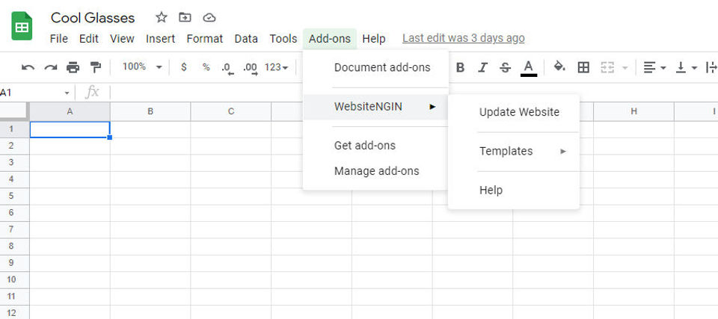This screenshot has width=718, height=319.
Task: Toggle bold formatting
Action: (x=460, y=68)
